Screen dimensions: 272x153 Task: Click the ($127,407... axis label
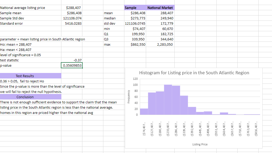point(152,128)
